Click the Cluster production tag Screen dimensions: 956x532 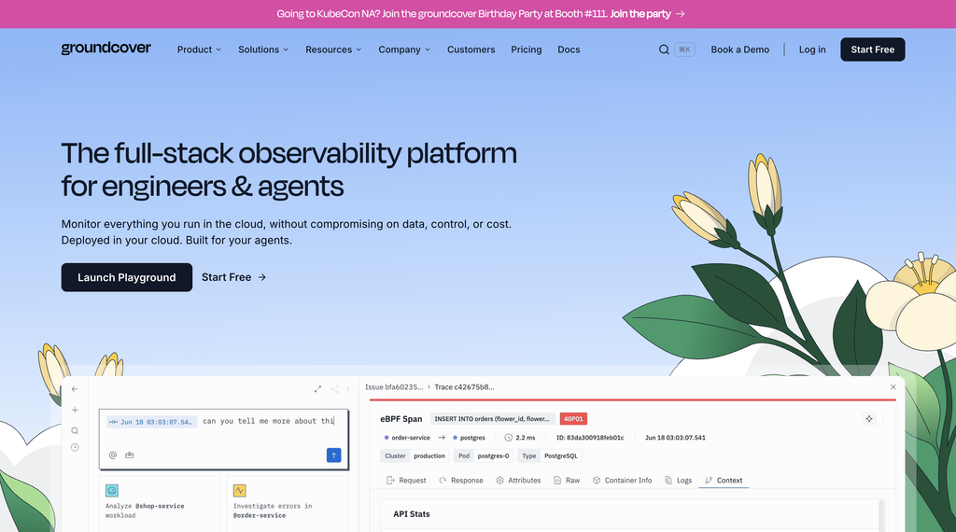point(415,455)
